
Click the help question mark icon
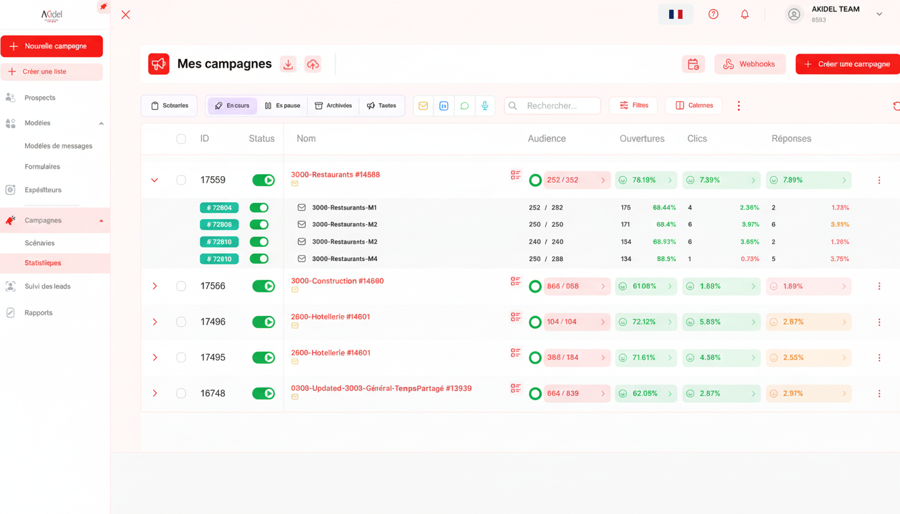point(713,14)
